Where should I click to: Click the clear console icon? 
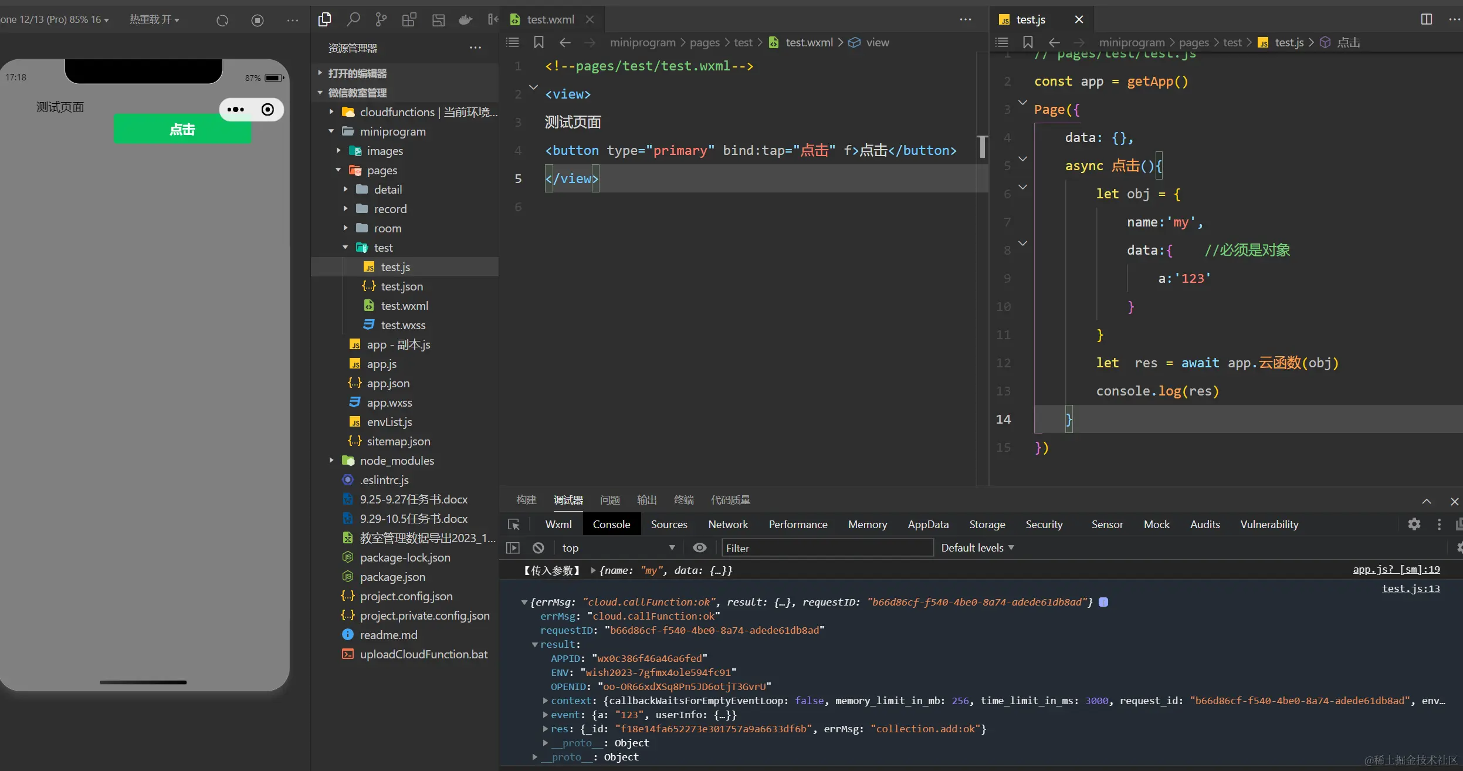coord(538,547)
